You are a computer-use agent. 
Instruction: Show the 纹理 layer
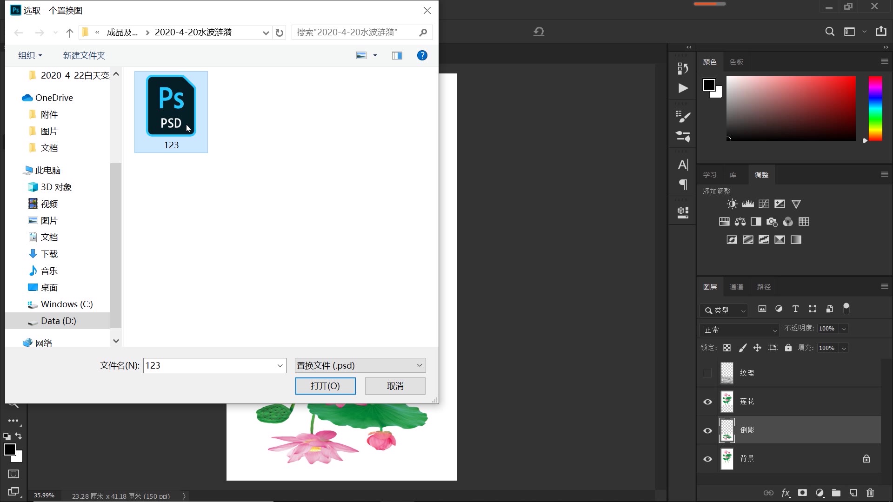(x=707, y=373)
